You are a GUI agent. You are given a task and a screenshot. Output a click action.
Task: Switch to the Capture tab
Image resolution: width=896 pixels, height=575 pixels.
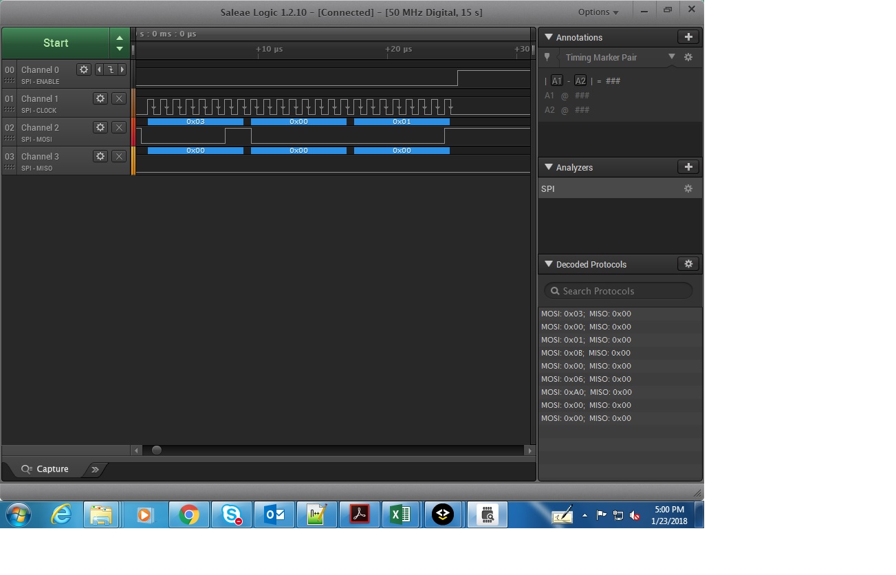tap(45, 469)
